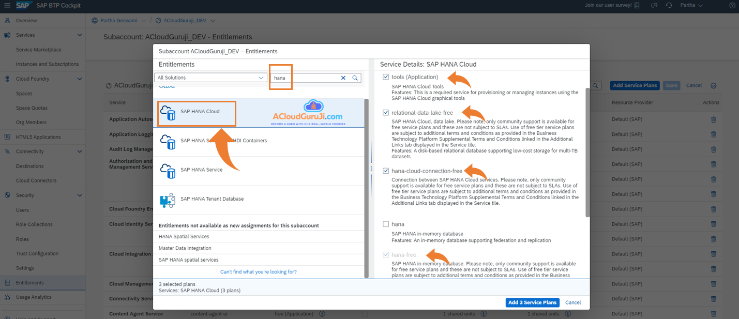Screen dimensions: 739x319
Task: Click the SAP HANA Tenant Database puzzle icon
Action: pyautogui.click(x=167, y=200)
